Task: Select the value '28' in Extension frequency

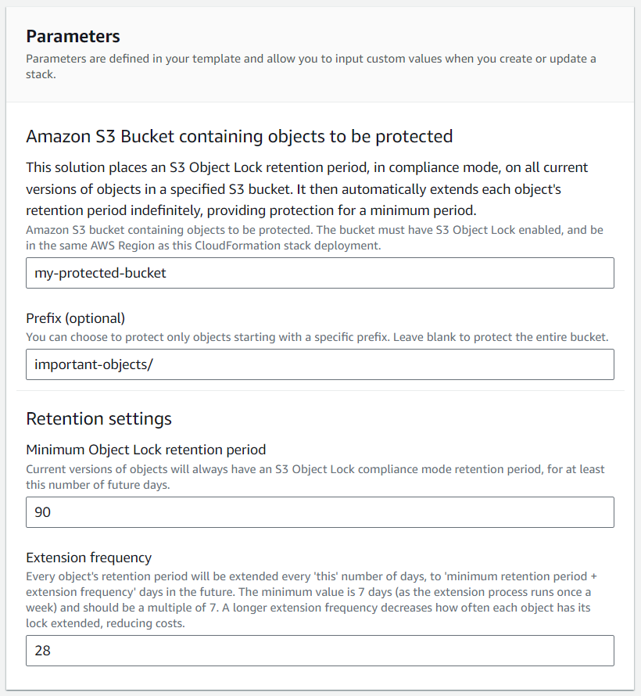Action: coord(42,651)
